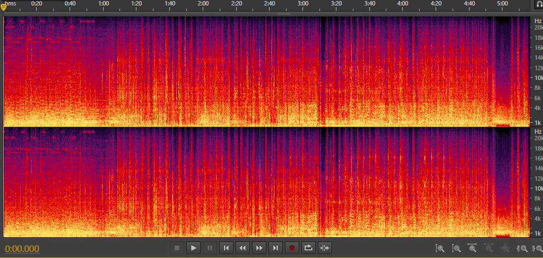Zoom in time icon

[x=472, y=248]
